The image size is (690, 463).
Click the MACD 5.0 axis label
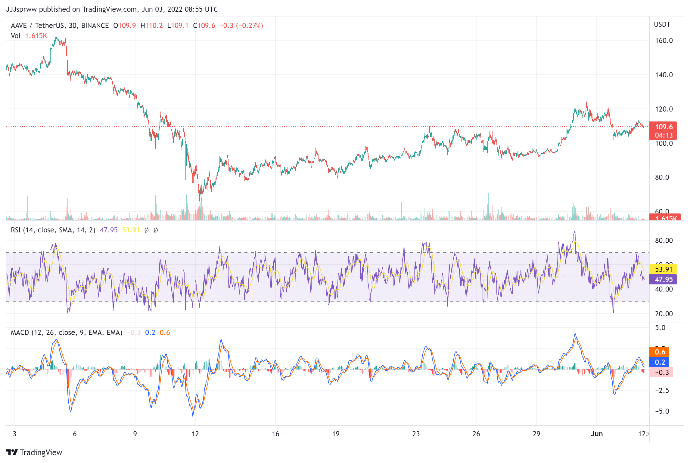660,328
